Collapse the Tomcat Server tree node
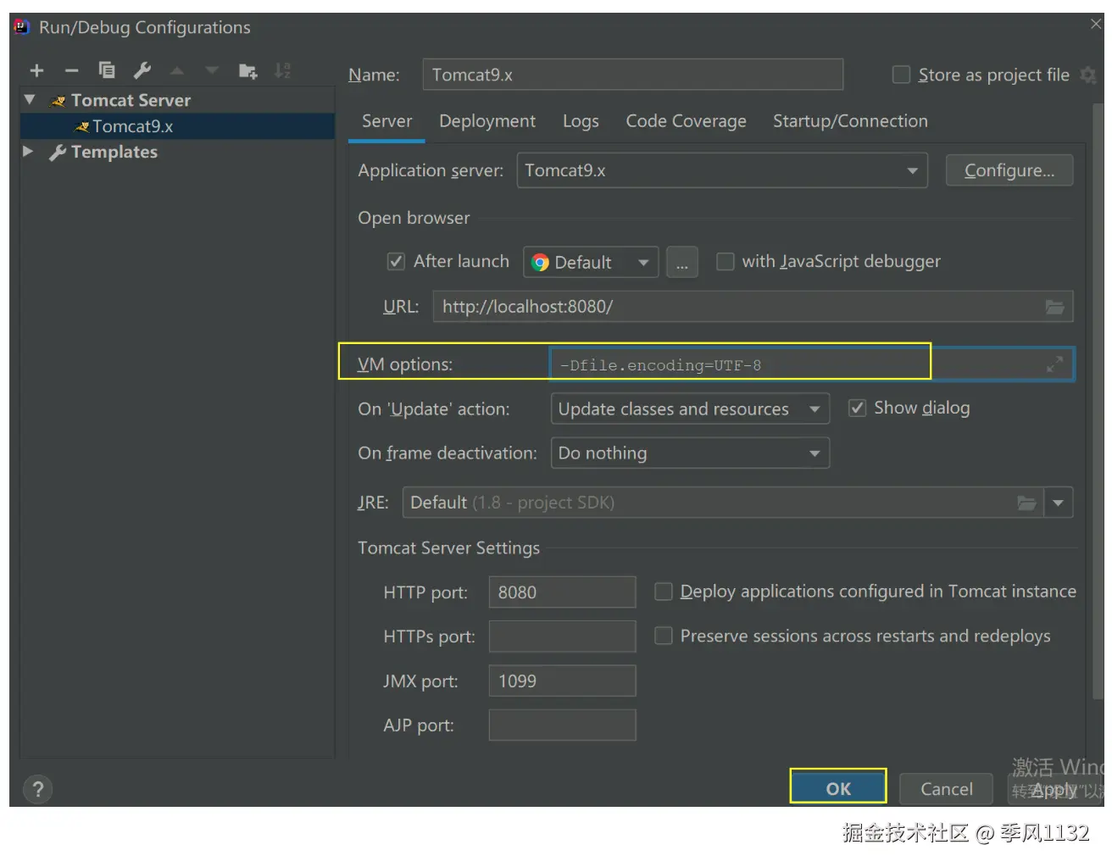The image size is (1112, 867). coord(30,100)
